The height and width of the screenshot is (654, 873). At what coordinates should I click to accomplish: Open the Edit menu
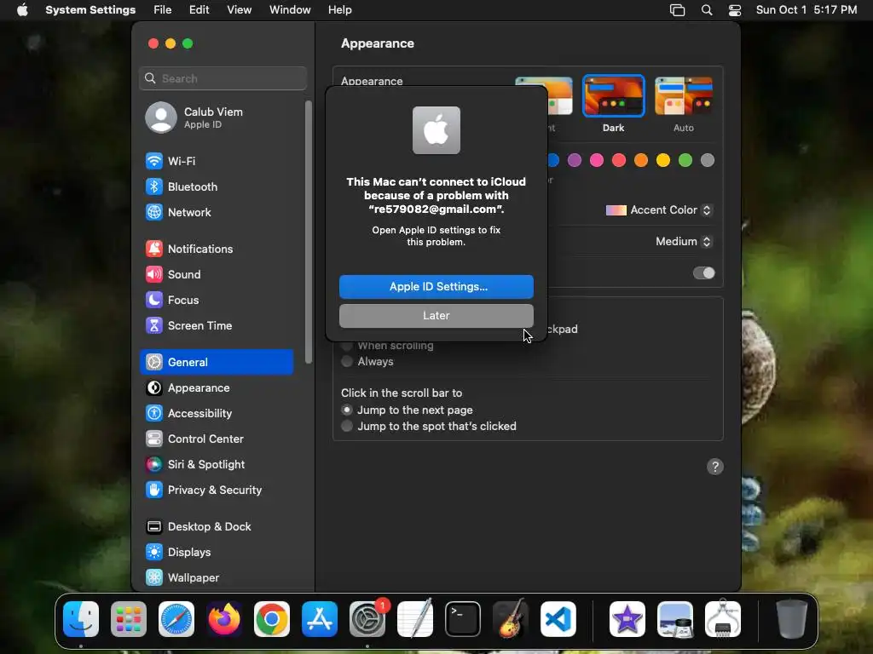point(199,10)
